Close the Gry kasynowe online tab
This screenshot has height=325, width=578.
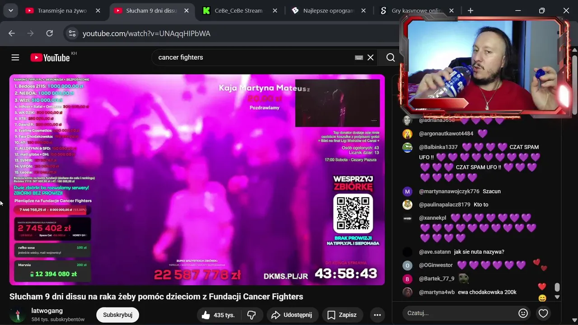click(452, 10)
